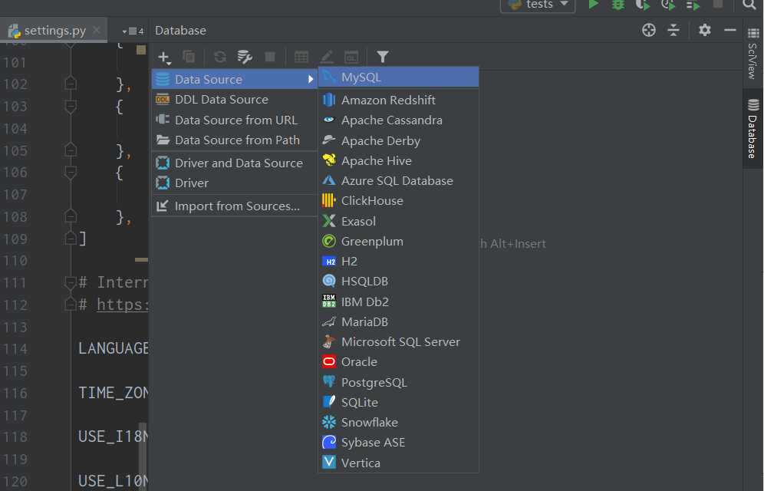
Task: Expand Data Source submenu arrow
Action: click(x=311, y=79)
